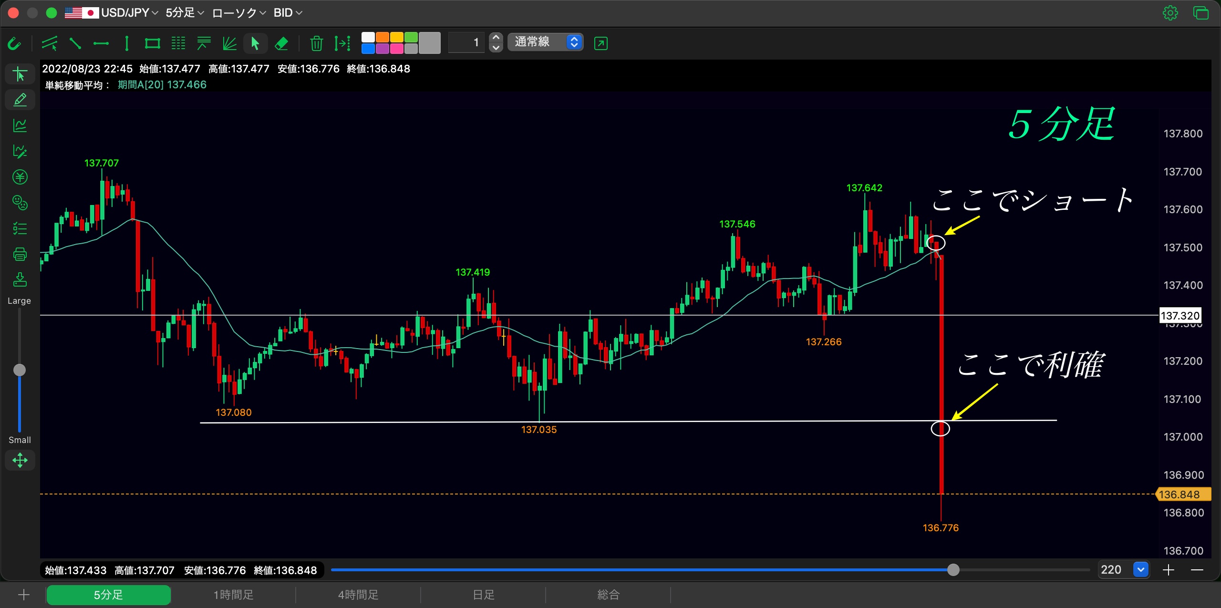Select the vertical line drawing tool
The image size is (1221, 608).
click(126, 43)
